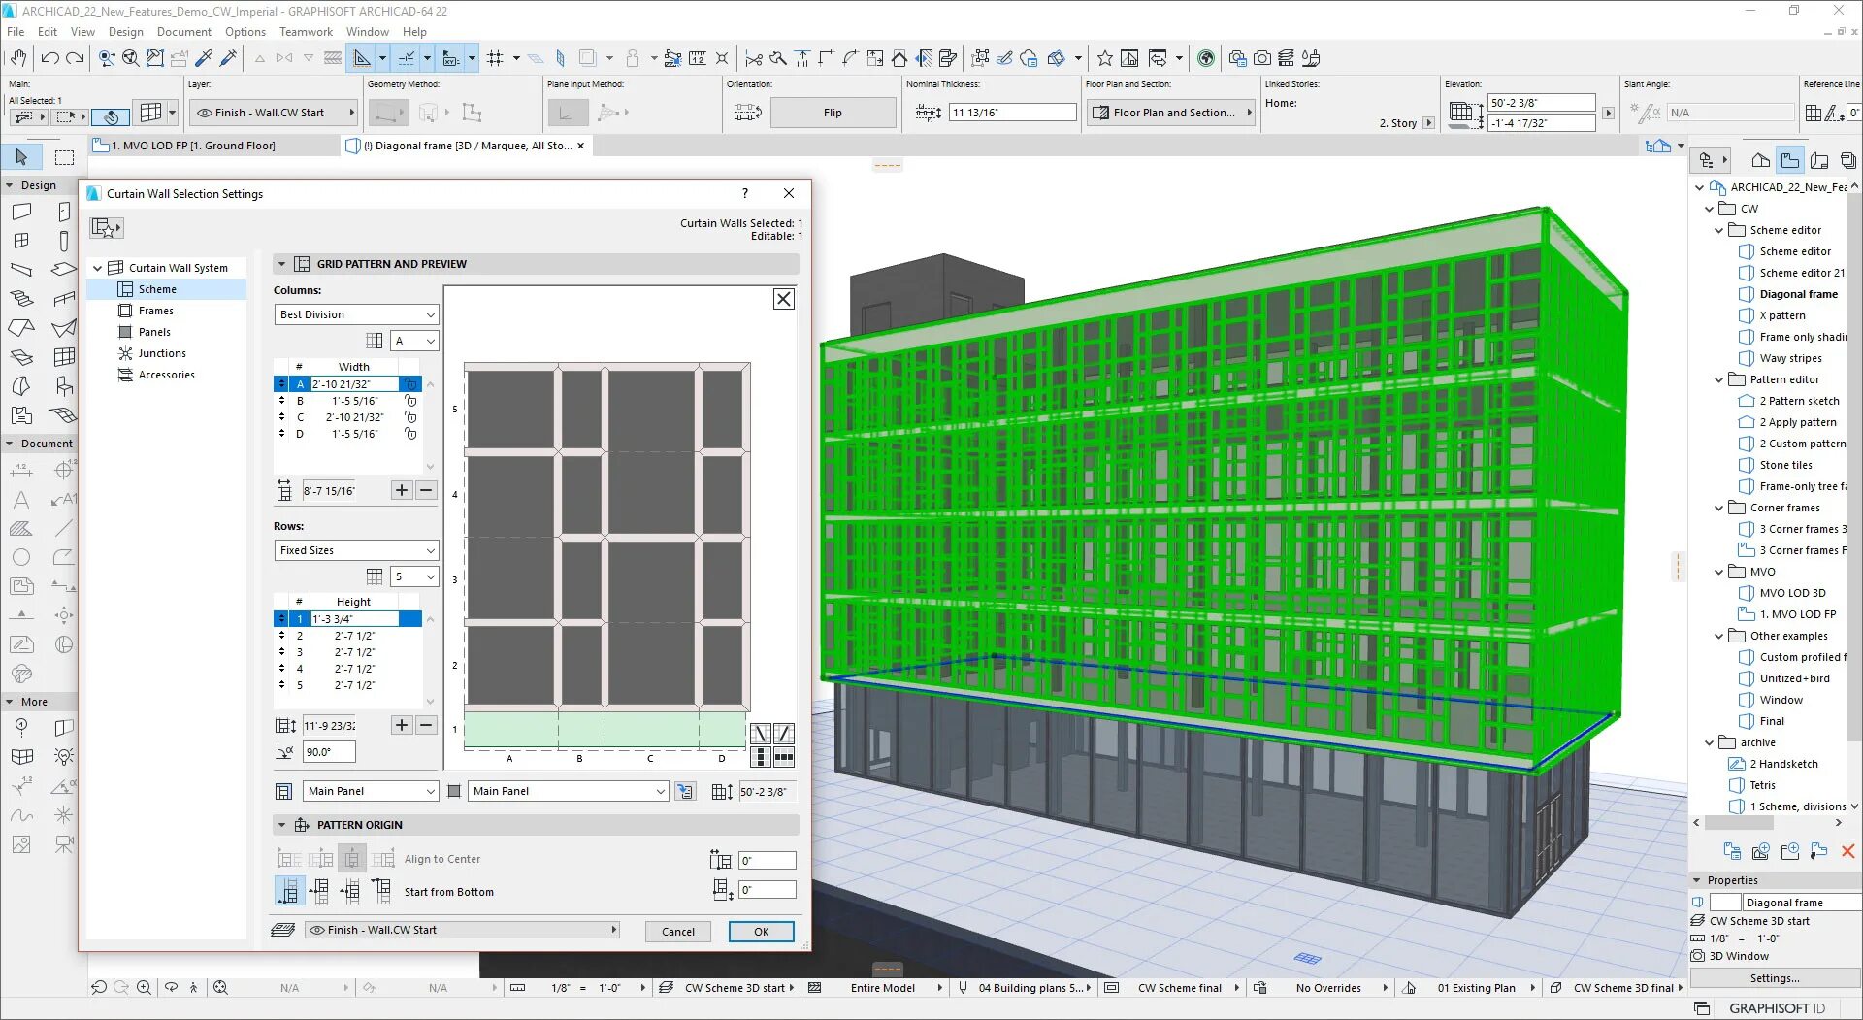
Task: Click the eyedropper pick up parameters icon
Action: 204,58
